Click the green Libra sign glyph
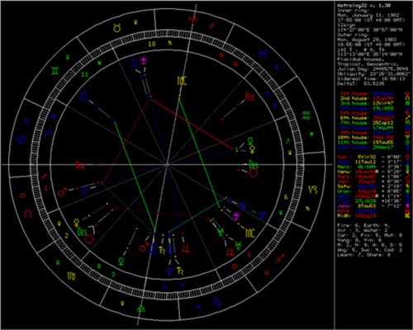 pos(140,308)
